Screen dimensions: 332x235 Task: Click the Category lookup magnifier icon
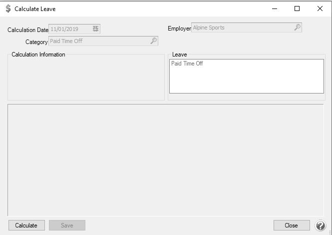click(x=153, y=41)
